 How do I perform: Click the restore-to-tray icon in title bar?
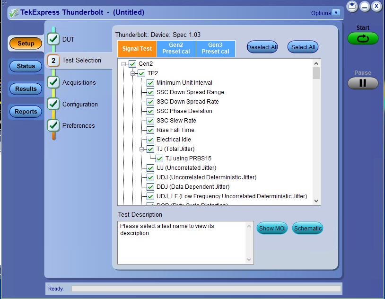pyautogui.click(x=352, y=6)
